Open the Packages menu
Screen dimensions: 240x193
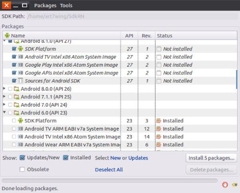[45, 6]
